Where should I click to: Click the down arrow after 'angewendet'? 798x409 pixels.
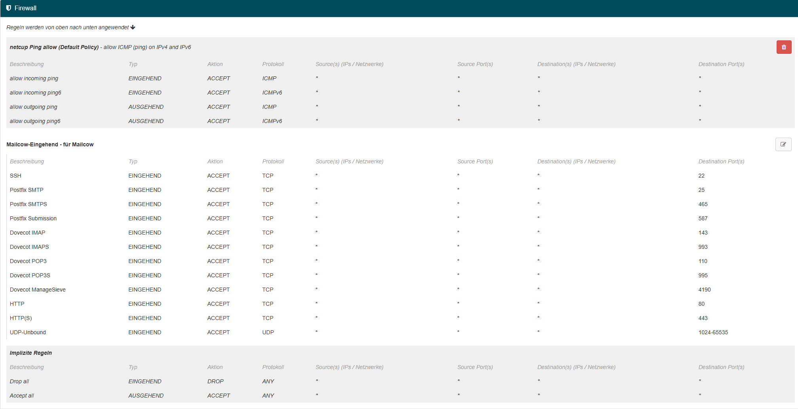pyautogui.click(x=133, y=27)
